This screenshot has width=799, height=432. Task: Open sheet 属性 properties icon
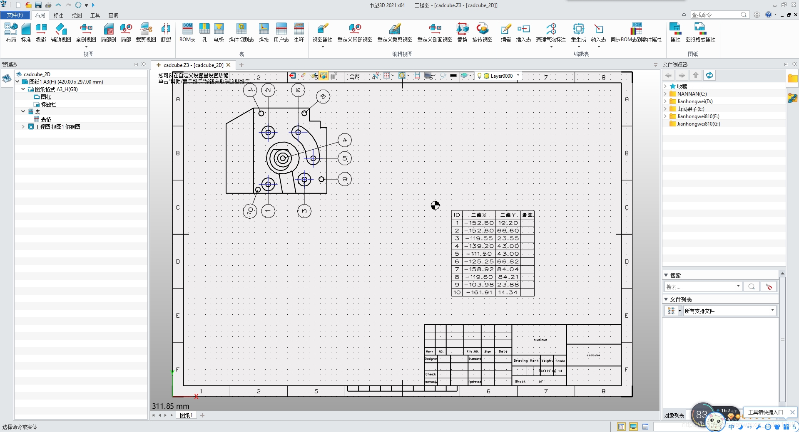(675, 32)
